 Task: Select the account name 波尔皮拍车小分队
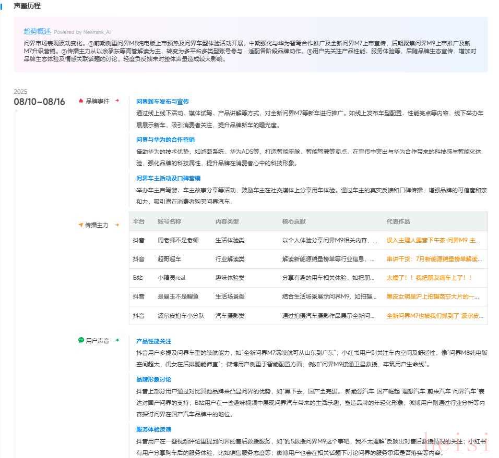point(181,316)
